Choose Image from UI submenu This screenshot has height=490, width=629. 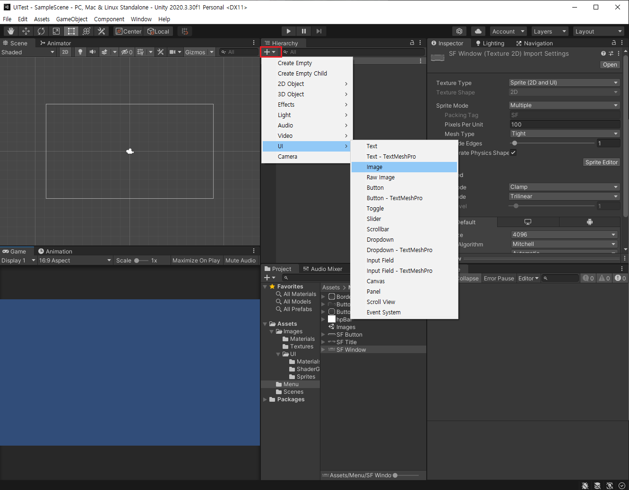point(404,167)
